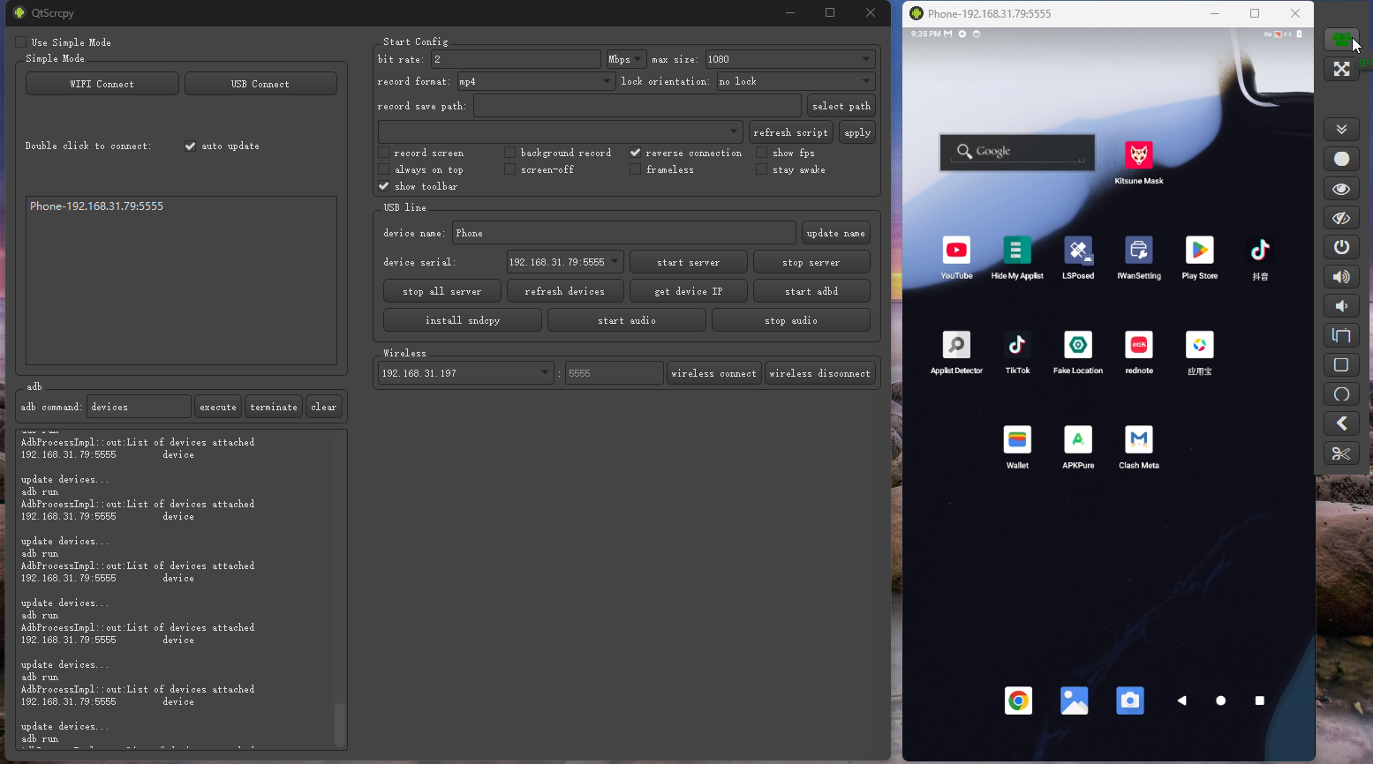Uncheck the auto update checkbox
This screenshot has width=1373, height=764.
tap(190, 146)
